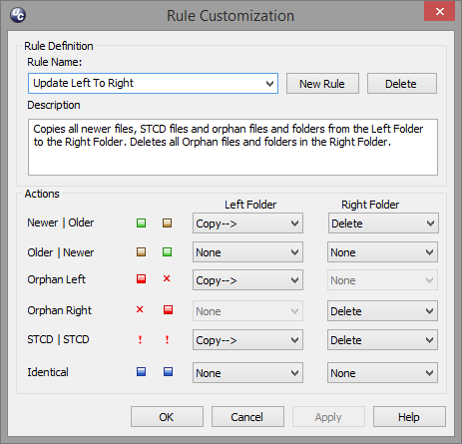Click the Delete rule button
Screen dimensions: 462x444
click(402, 84)
